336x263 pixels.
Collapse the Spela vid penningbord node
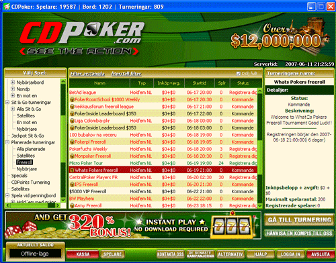pos(7,195)
